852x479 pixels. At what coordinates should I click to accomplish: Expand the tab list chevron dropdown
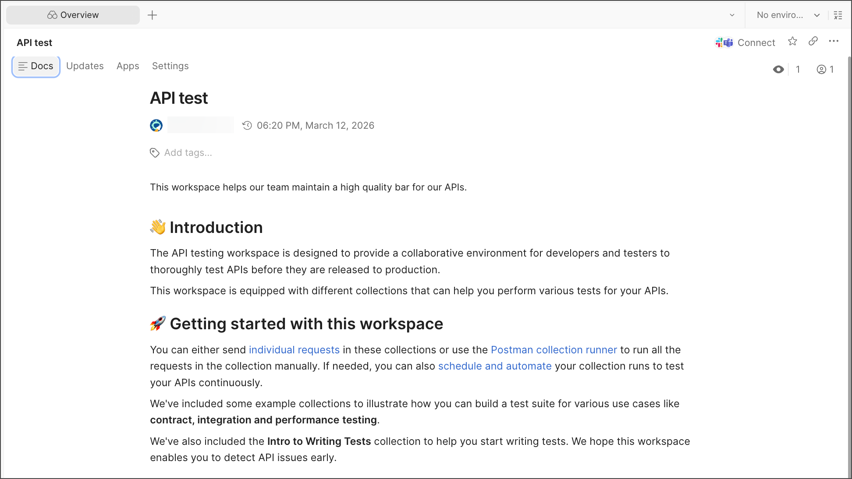click(x=732, y=15)
